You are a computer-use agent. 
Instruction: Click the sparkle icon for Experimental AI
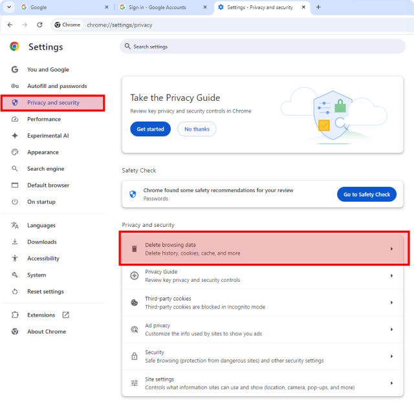pyautogui.click(x=15, y=136)
